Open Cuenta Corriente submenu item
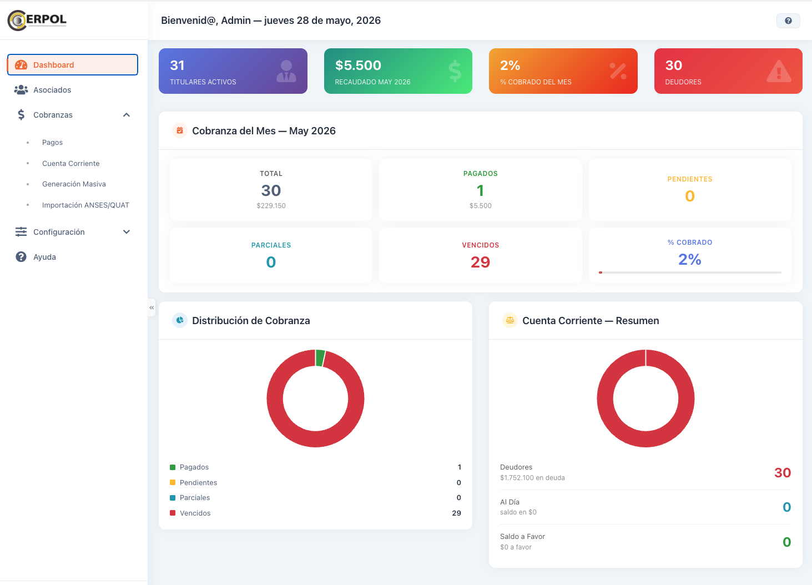 [x=71, y=164]
